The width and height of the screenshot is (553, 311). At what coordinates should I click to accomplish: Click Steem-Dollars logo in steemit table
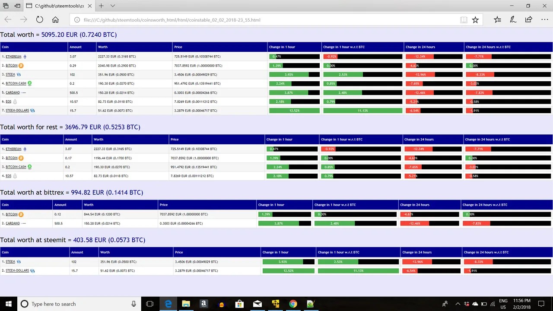tap(32, 271)
